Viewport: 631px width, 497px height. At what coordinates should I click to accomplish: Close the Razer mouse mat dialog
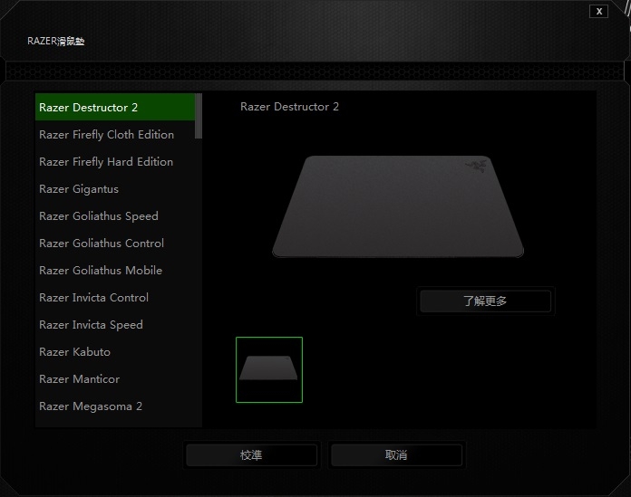[598, 11]
